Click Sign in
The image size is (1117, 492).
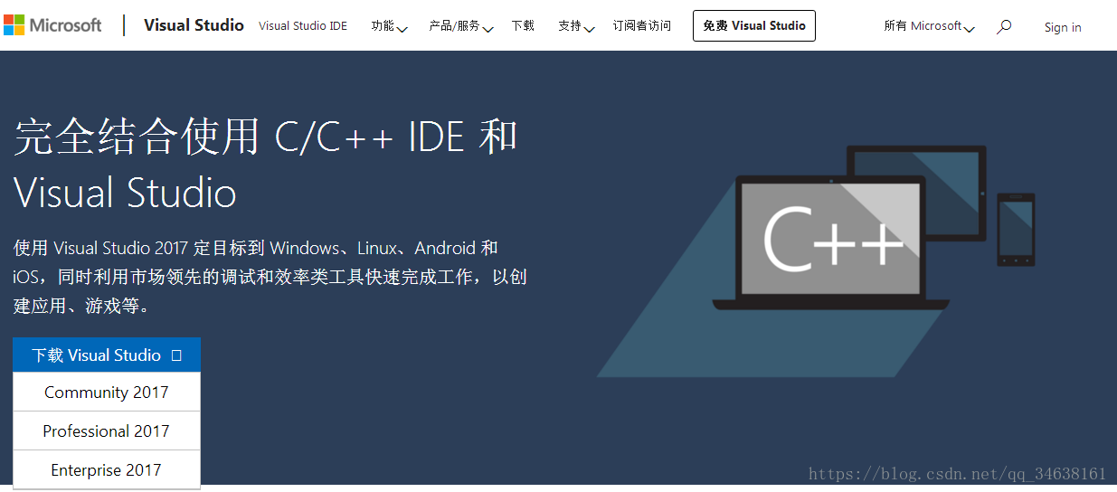tap(1063, 27)
